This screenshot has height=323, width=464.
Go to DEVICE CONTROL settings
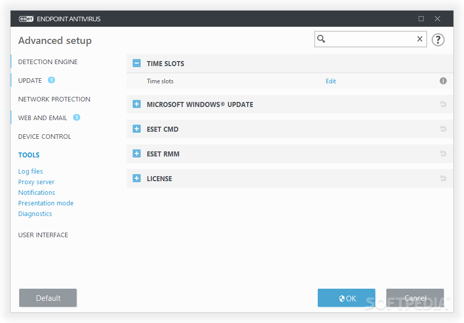(x=45, y=136)
